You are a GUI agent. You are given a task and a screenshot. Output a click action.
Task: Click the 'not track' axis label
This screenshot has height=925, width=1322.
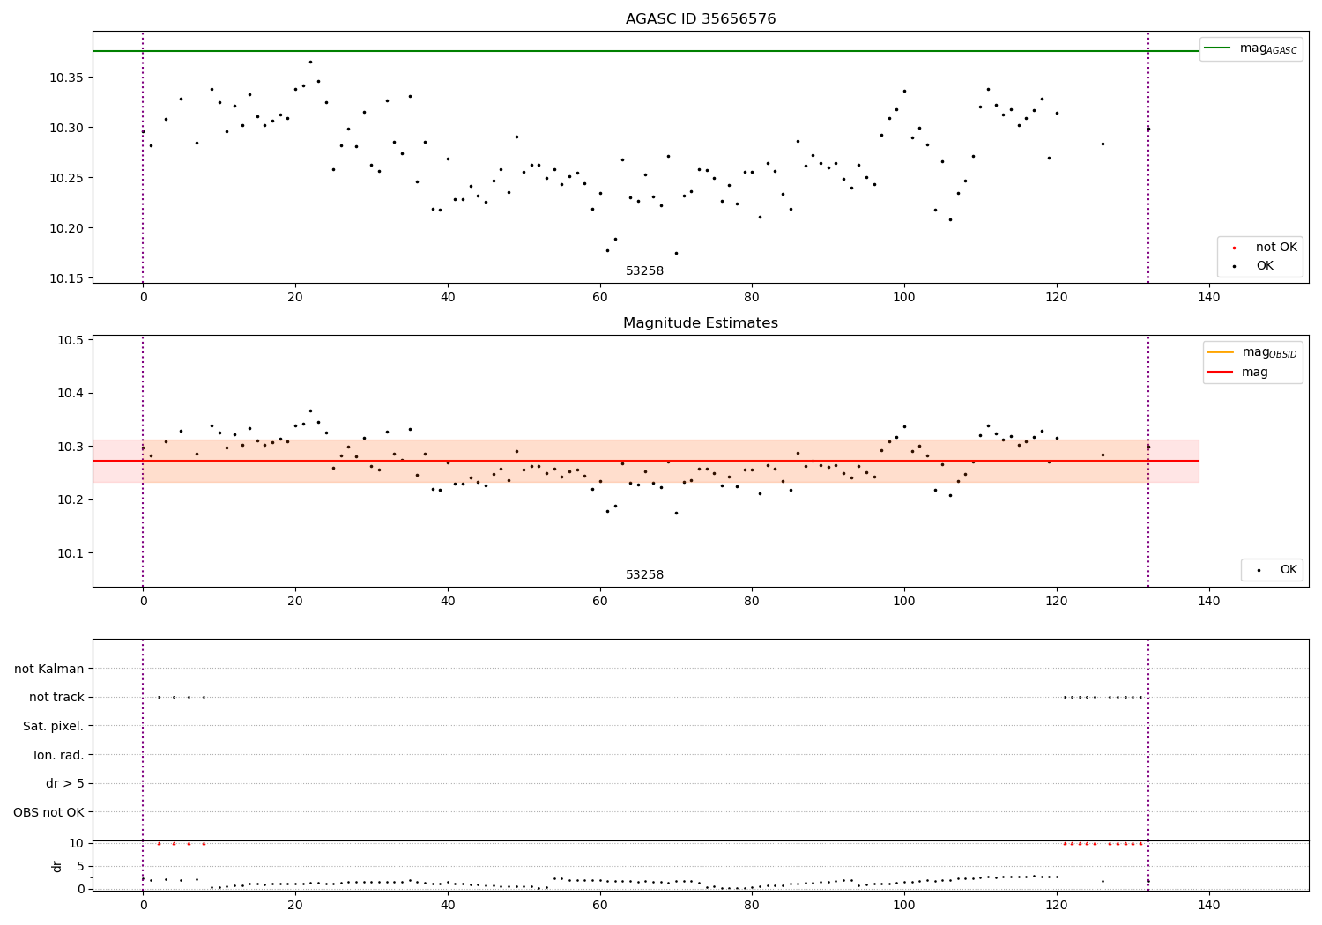coord(56,698)
